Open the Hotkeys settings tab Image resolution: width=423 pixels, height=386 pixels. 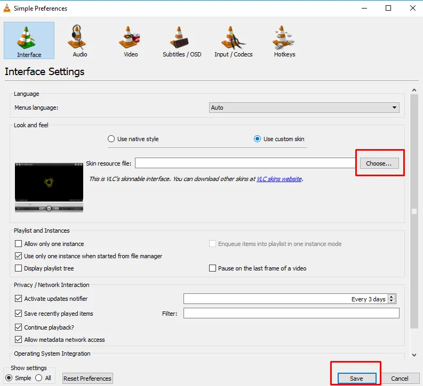tap(285, 40)
